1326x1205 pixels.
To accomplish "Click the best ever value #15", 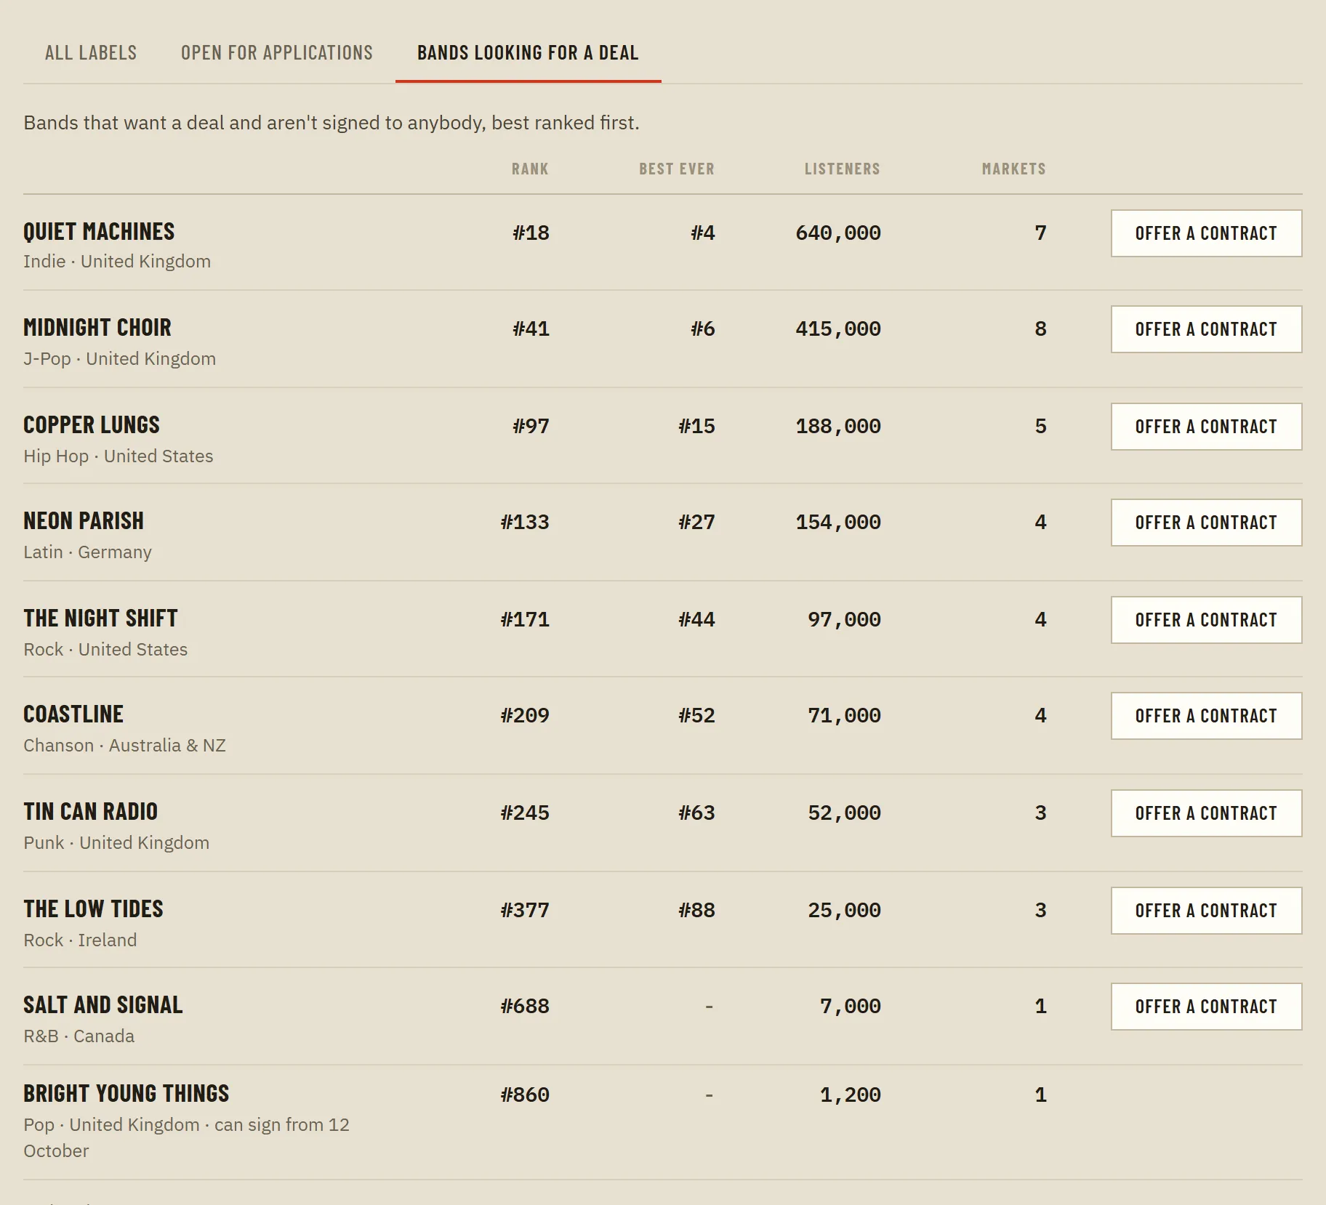I will 696,427.
